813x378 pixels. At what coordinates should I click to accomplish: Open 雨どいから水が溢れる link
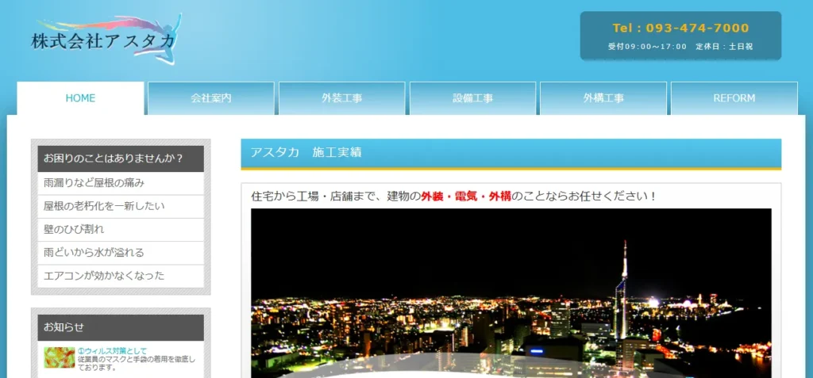pos(94,252)
